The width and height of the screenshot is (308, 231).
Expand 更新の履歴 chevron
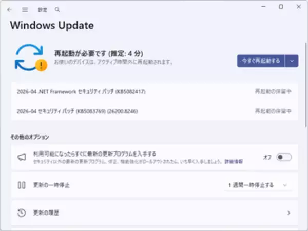click(x=288, y=213)
